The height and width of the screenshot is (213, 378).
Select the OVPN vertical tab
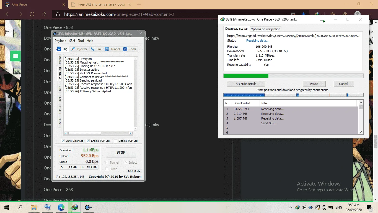coord(60,121)
